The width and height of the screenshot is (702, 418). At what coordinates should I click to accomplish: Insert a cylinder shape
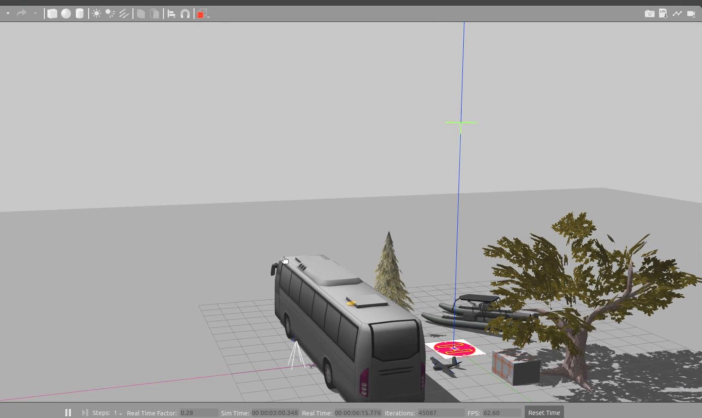pos(80,14)
